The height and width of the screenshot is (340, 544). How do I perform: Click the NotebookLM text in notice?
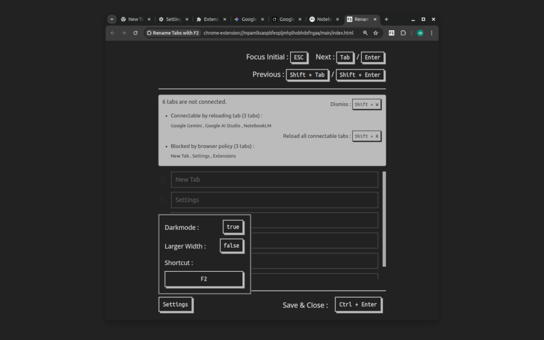(x=257, y=126)
